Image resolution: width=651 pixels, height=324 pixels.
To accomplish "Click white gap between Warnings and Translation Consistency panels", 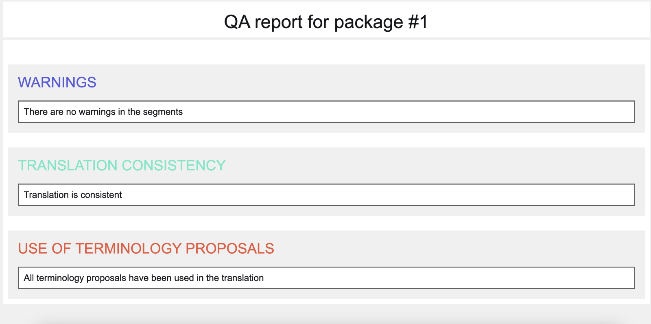I will 326,140.
